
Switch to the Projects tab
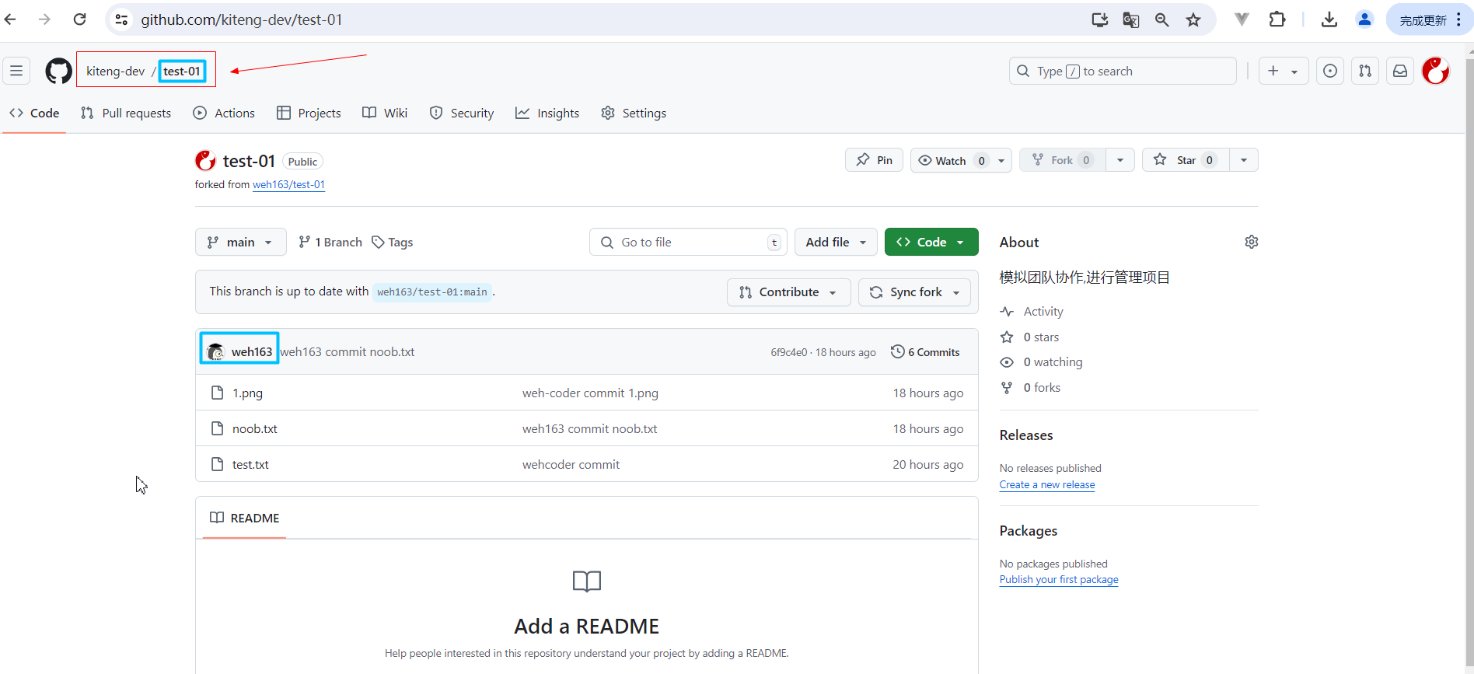(309, 113)
